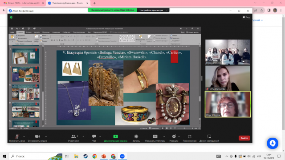
Task: Show captions with the CC icon
Action: pyautogui.click(x=155, y=136)
